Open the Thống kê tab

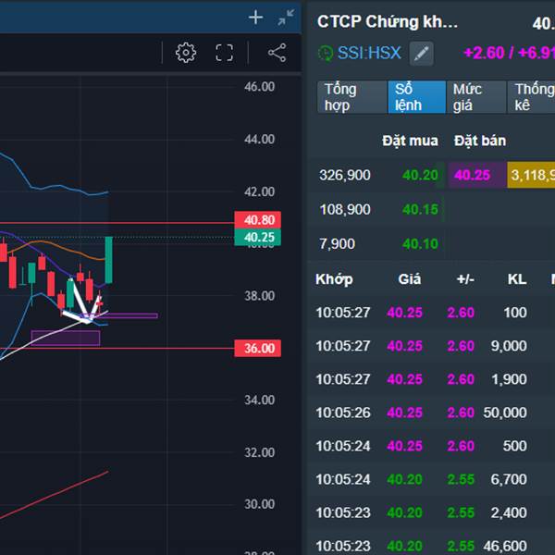point(533,97)
